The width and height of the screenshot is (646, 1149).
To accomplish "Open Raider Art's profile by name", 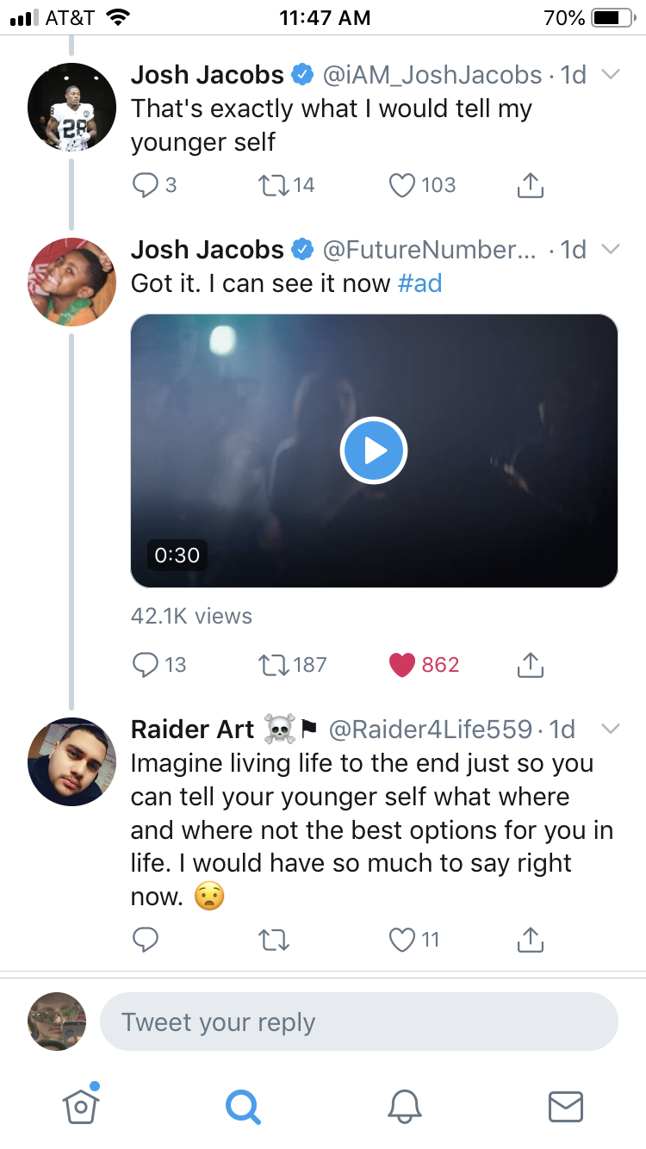I will [192, 730].
